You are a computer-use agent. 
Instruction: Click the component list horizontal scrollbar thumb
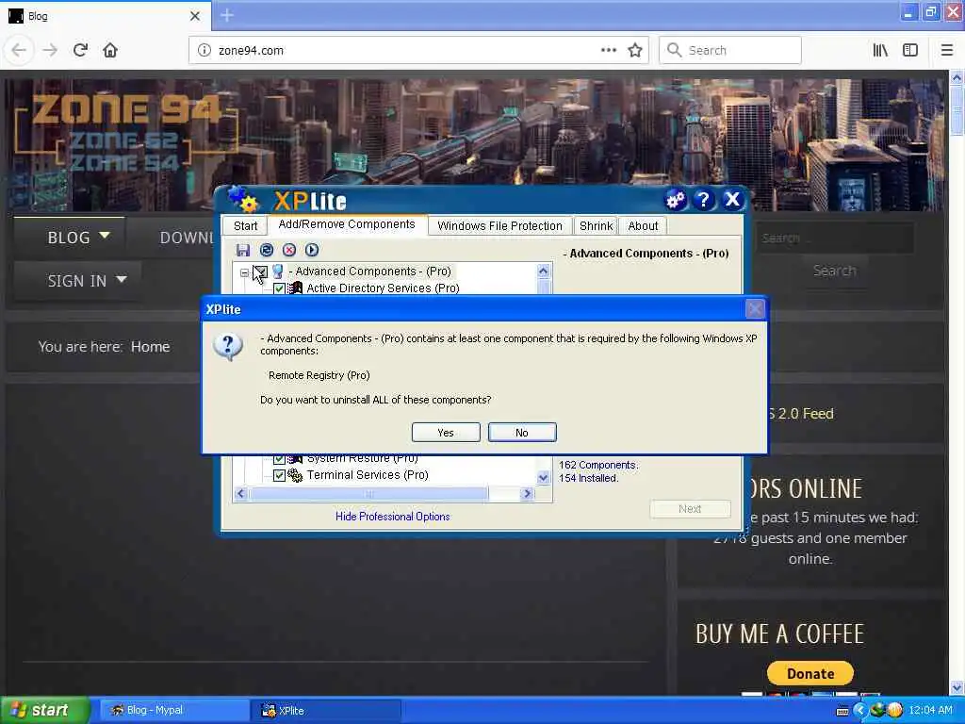(x=368, y=494)
